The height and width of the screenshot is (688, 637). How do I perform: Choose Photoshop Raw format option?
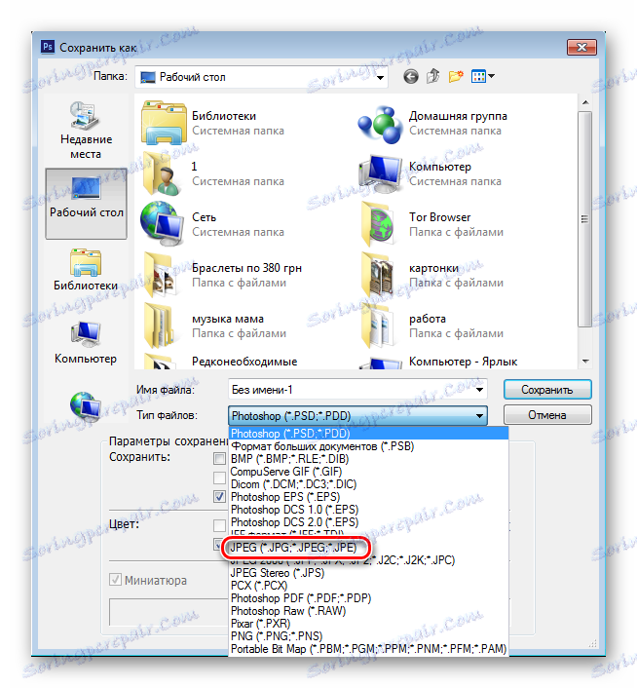[x=368, y=611]
